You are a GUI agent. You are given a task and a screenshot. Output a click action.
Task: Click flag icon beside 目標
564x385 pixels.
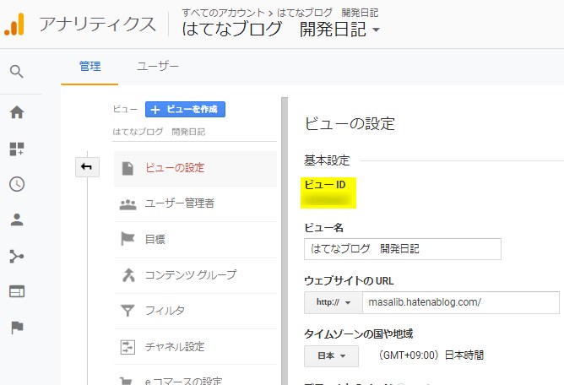(x=127, y=239)
